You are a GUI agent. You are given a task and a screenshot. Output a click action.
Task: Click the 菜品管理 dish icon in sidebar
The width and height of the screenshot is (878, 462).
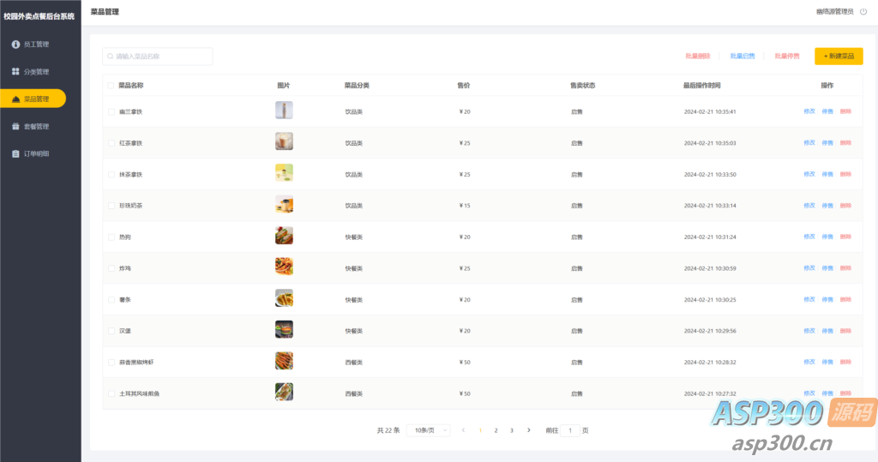click(15, 99)
